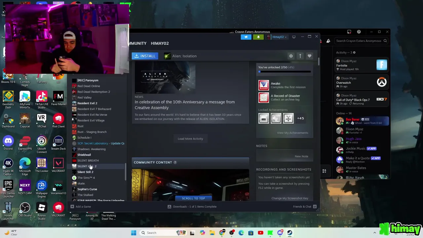Open the 10th Anniversary news headline
Screen dimensions: 423x238
185,105
